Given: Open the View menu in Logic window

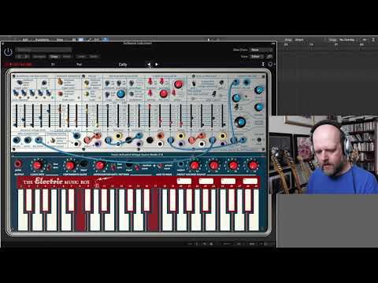Looking at the screenshot, I should (60, 40).
